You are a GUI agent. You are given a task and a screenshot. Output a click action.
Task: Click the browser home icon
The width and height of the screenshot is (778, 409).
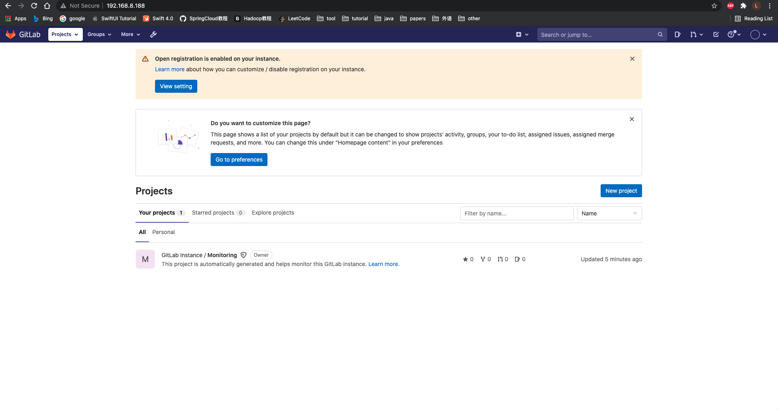[x=47, y=6]
